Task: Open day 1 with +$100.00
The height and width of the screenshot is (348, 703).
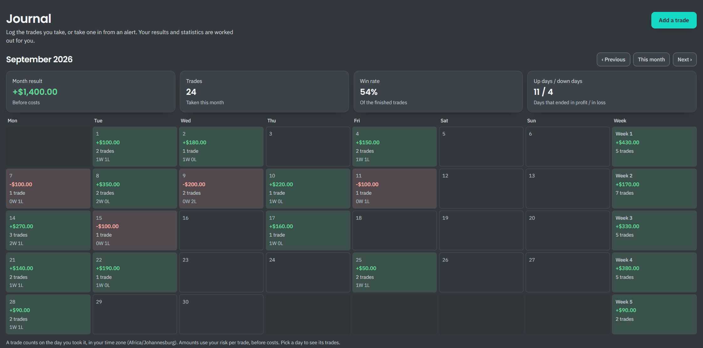Action: 135,146
